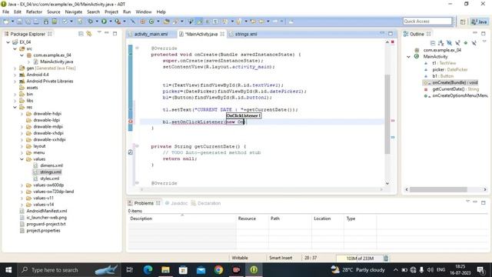Click the External Tools run icon
The image size is (492, 277).
point(118,22)
